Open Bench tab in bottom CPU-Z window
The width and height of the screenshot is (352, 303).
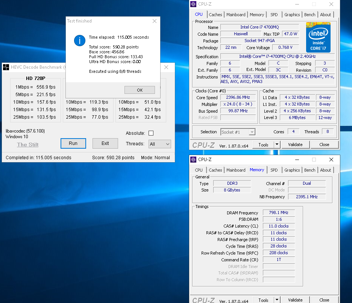[x=310, y=170]
